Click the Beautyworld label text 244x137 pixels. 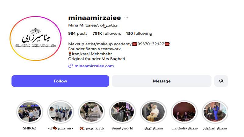coord(122,128)
